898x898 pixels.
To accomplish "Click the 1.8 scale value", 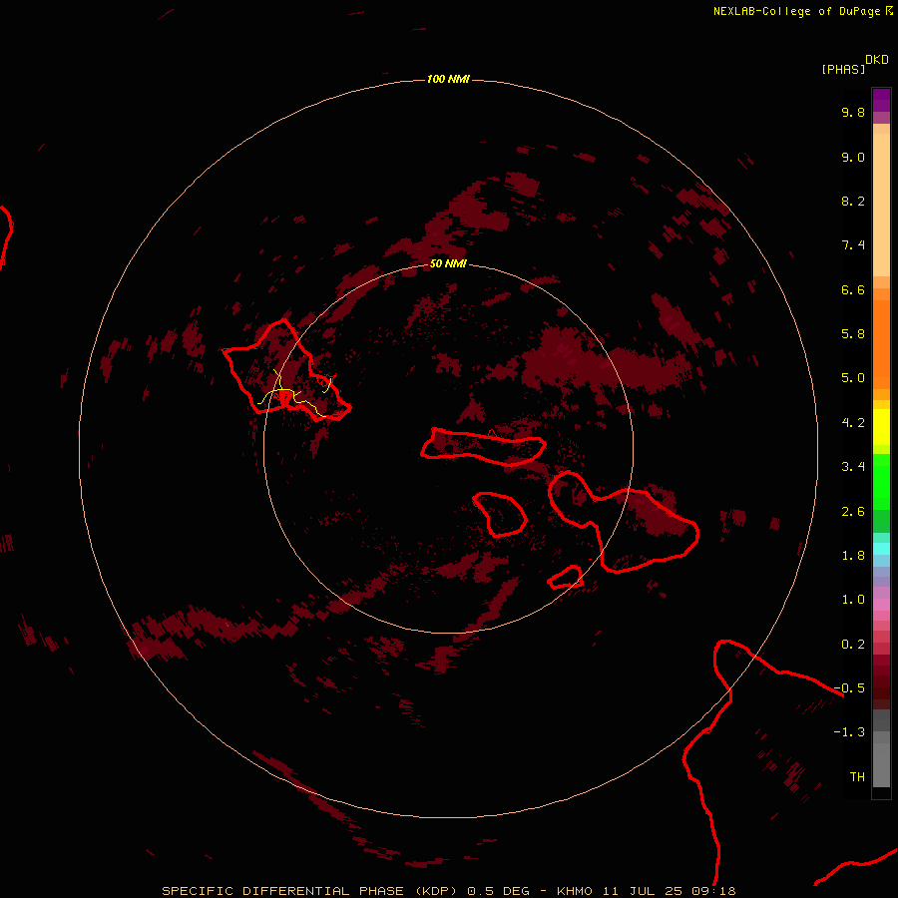I will click(853, 556).
